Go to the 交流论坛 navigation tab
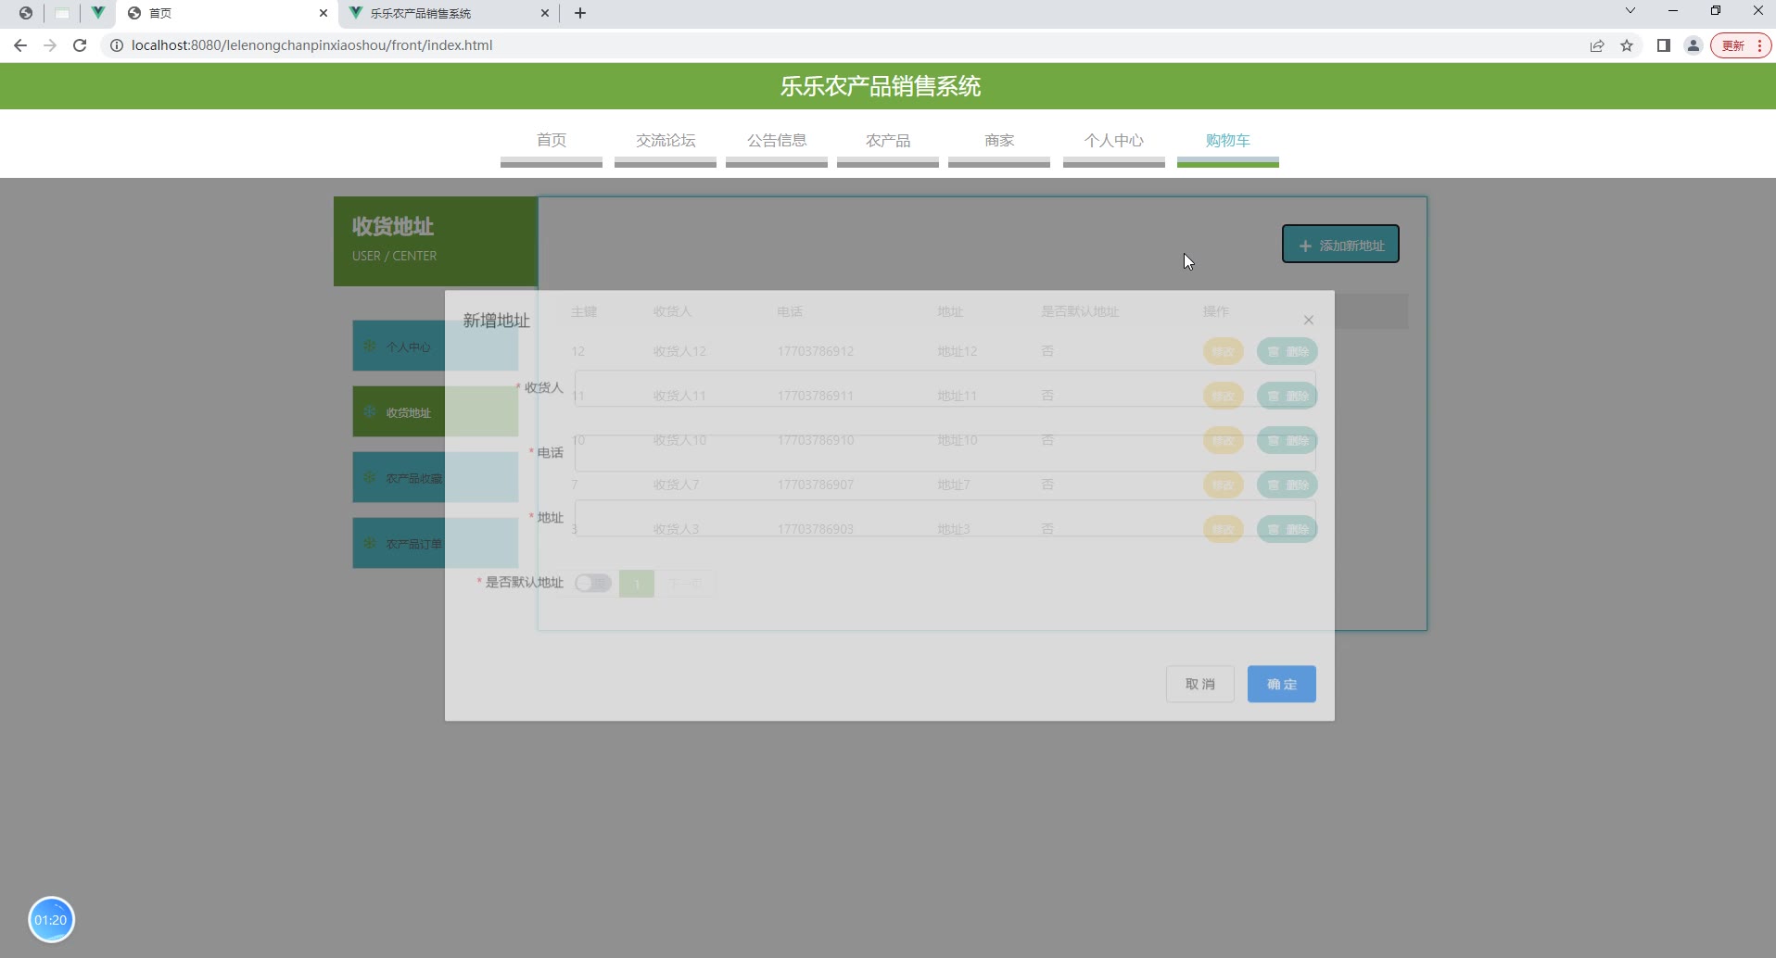1776x958 pixels. (666, 141)
